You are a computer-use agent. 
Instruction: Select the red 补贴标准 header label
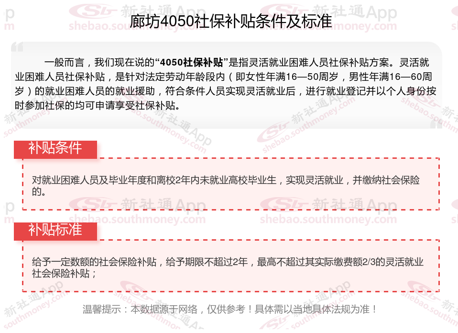click(55, 231)
